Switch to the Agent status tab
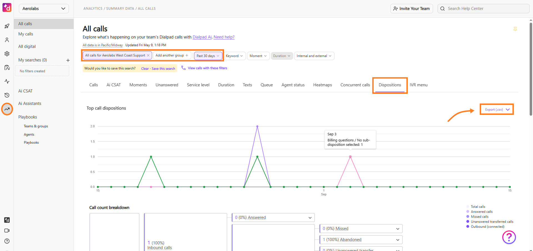Screen dimensions: 533x251 [x=293, y=85]
